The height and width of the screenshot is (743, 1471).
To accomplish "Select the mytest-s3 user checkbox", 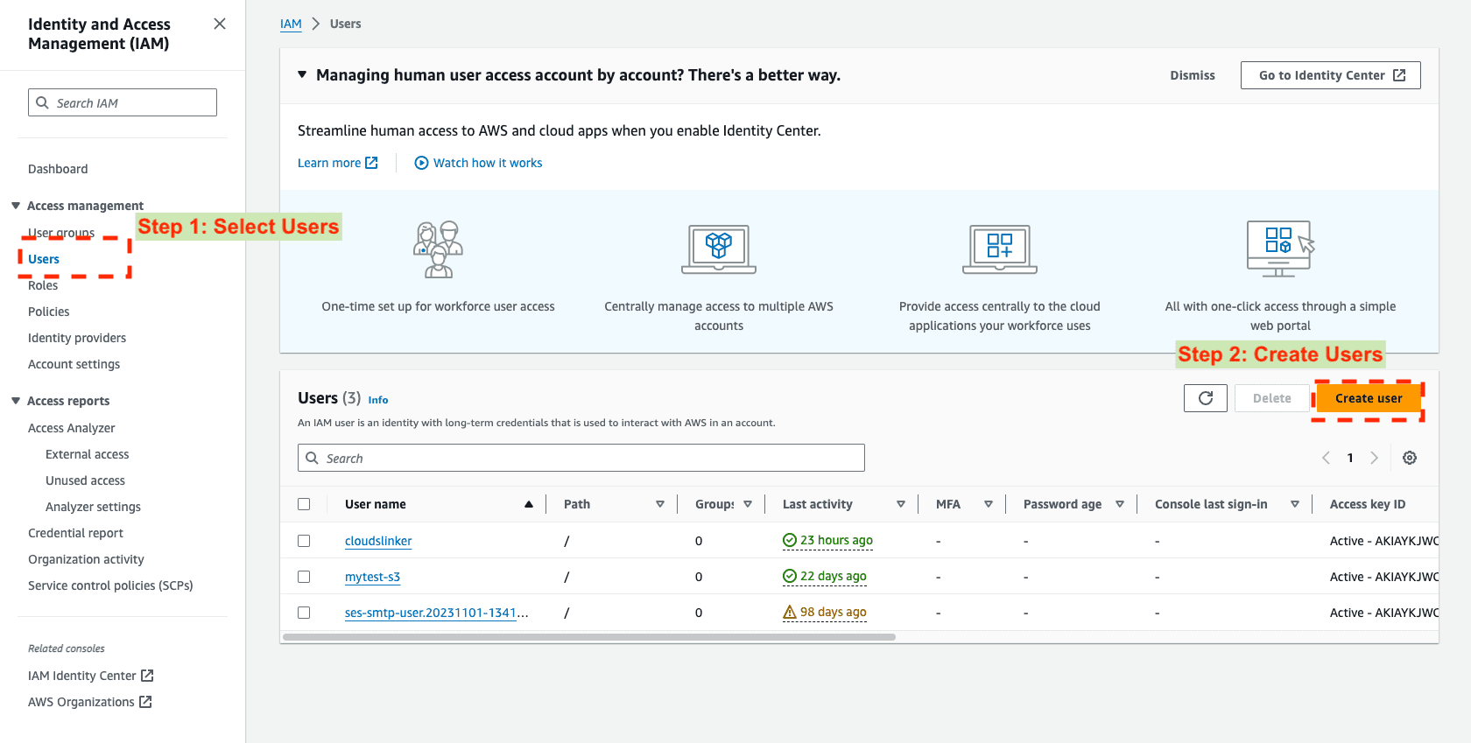I will click(304, 577).
